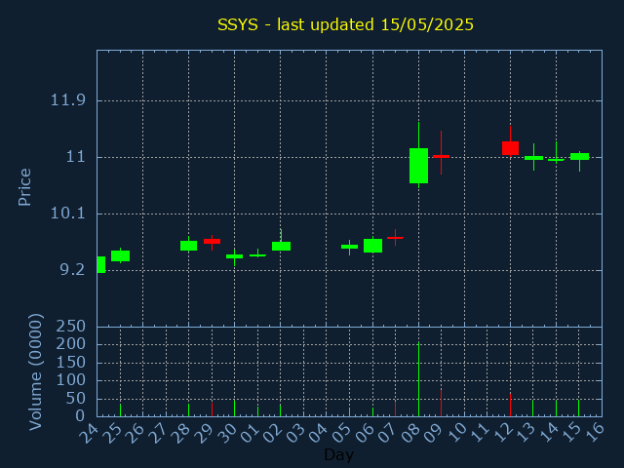The height and width of the screenshot is (468, 624).
Task: Click the 50 volume tick label
Action: [76, 399]
